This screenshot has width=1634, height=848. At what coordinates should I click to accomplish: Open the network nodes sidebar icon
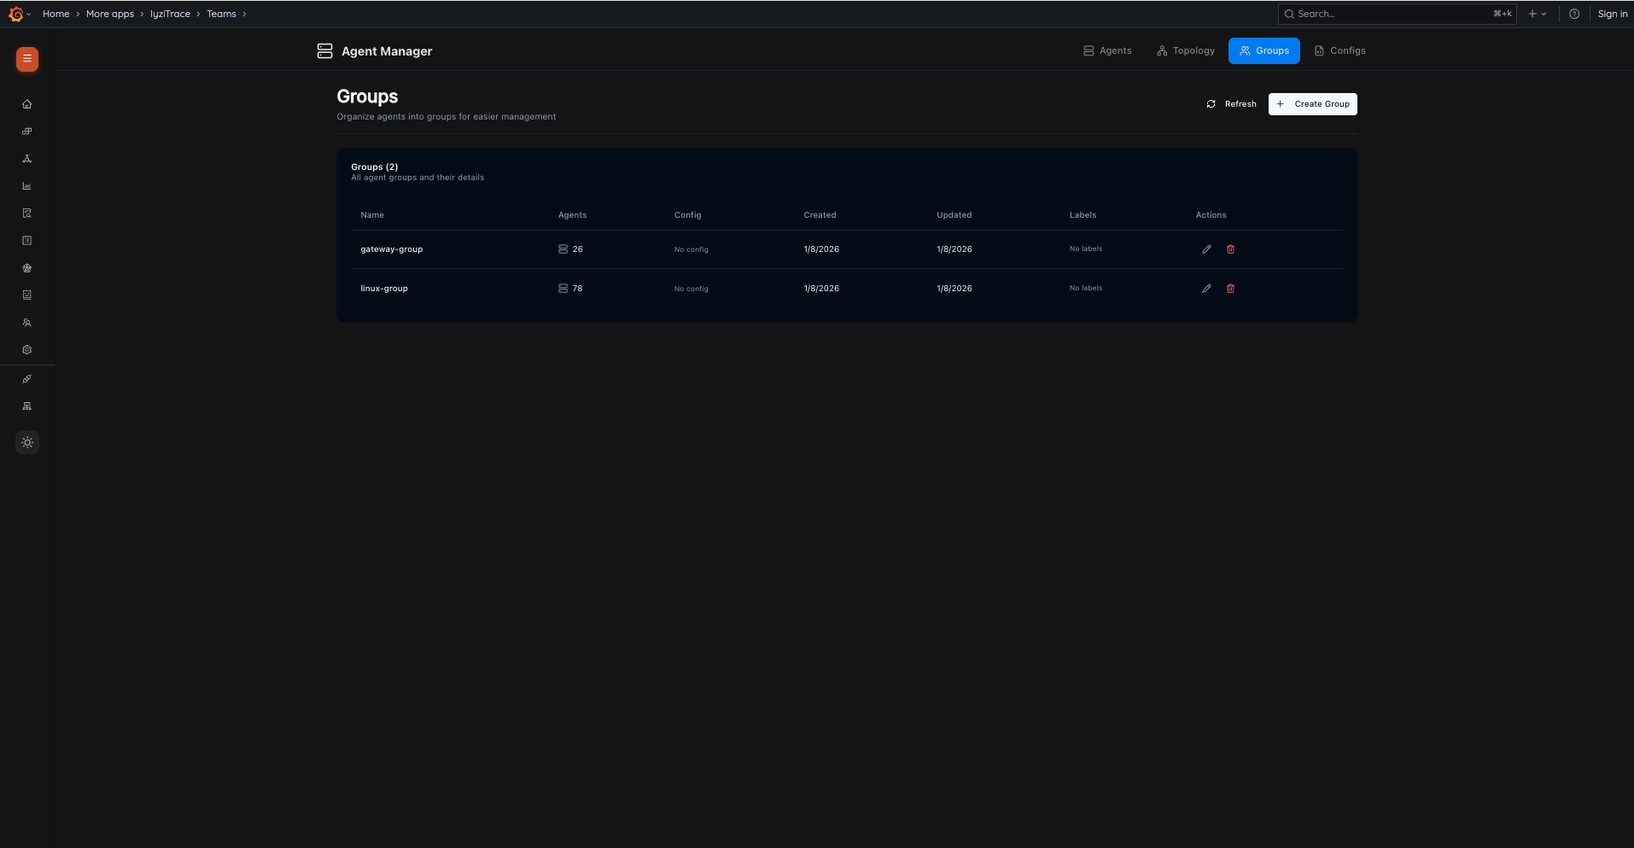[x=27, y=159]
